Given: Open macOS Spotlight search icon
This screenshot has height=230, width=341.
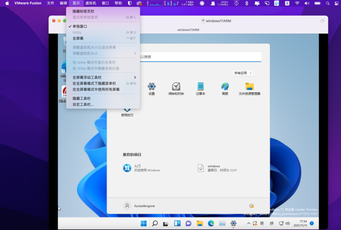Looking at the screenshot, I should pos(327,3).
